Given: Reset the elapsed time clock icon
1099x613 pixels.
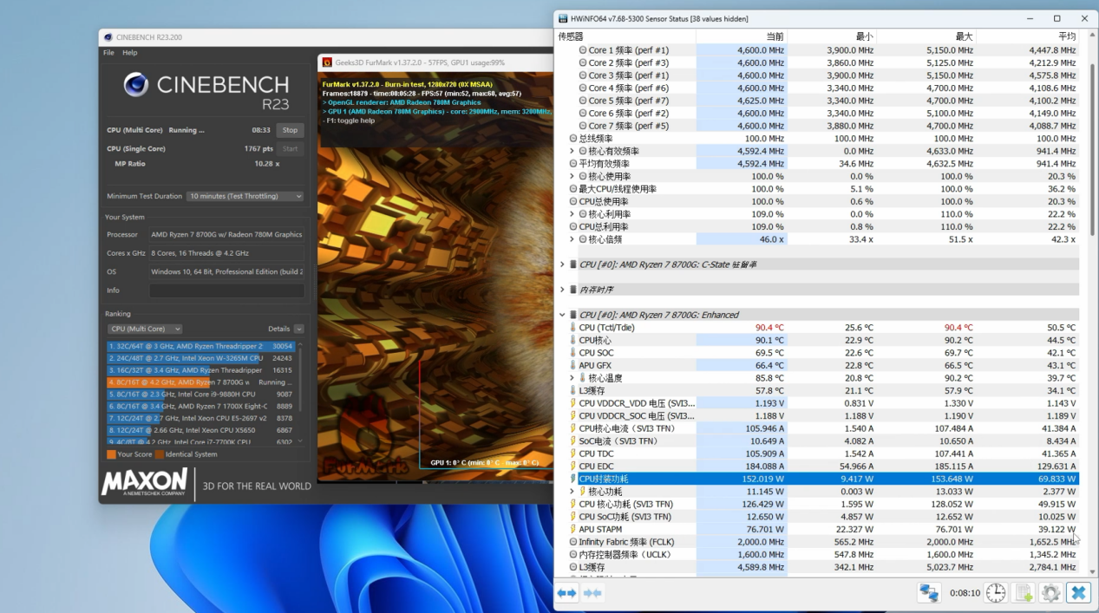Looking at the screenshot, I should [996, 593].
